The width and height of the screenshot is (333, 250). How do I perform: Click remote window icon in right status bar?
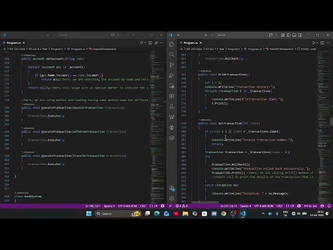click(170, 206)
